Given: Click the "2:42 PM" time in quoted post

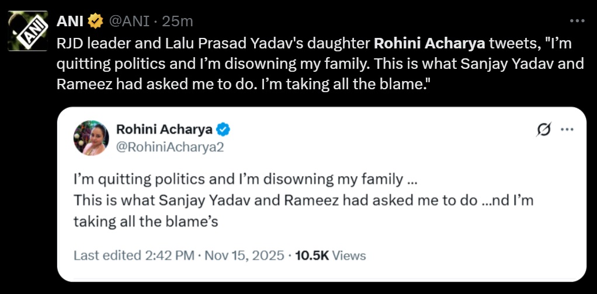Looking at the screenshot, I should point(172,256).
